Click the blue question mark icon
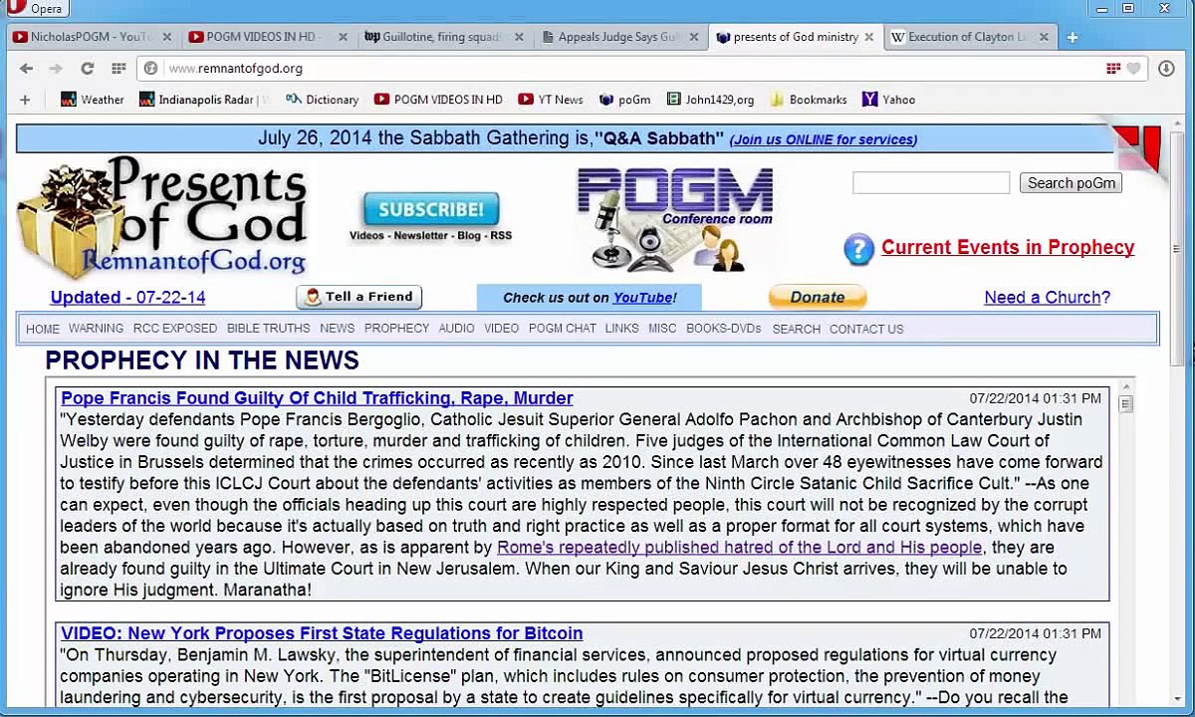Screen dimensions: 1195x717 click(858, 249)
